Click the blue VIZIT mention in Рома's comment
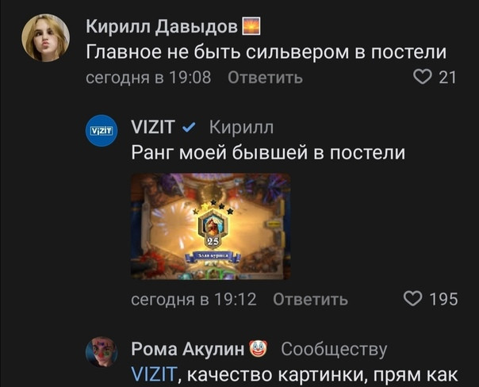Screen dimensions: 479x387 [x=154, y=374]
